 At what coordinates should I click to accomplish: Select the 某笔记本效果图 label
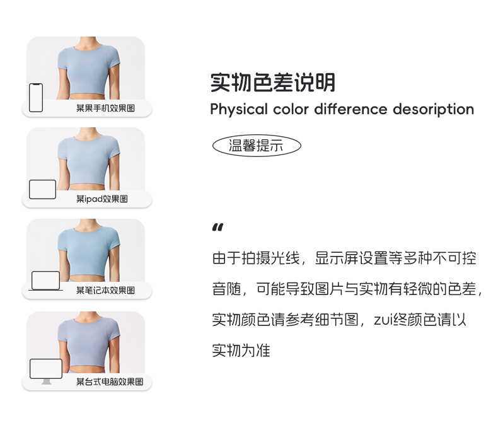point(105,290)
